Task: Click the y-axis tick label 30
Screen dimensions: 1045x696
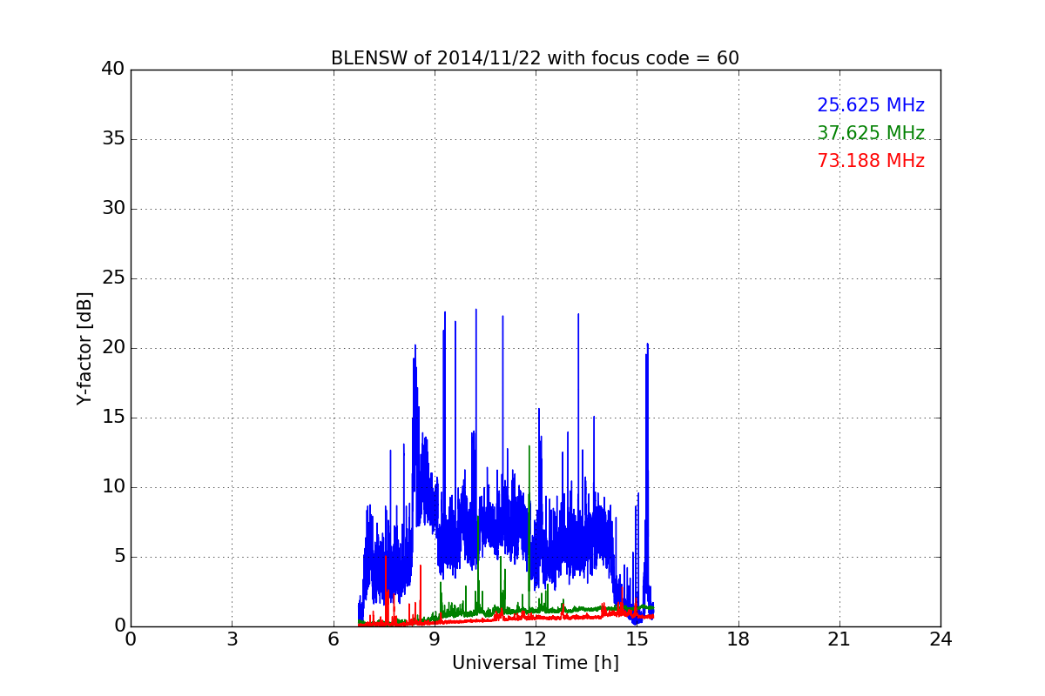Action: click(x=112, y=209)
